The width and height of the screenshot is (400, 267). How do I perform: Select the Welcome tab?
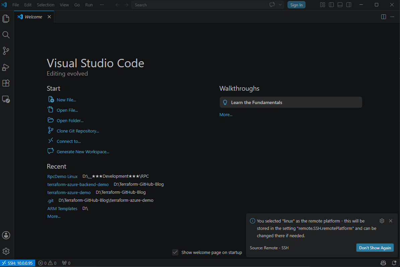(x=34, y=17)
